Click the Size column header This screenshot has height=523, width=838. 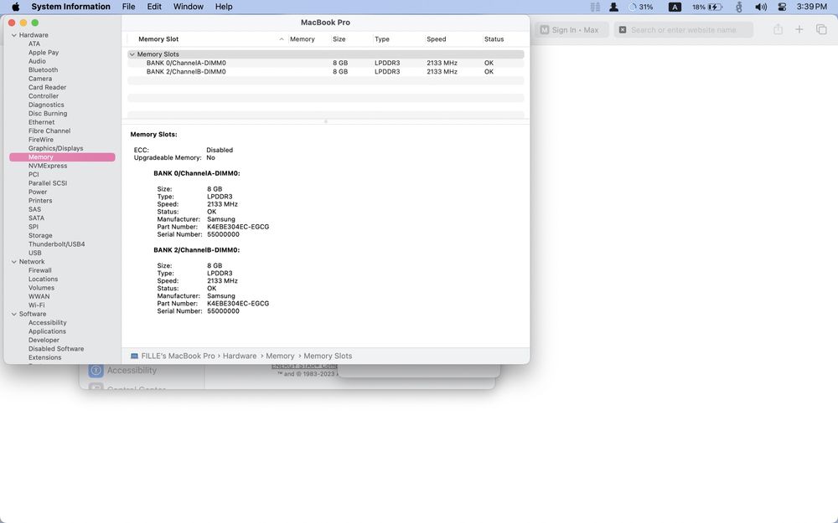point(339,39)
